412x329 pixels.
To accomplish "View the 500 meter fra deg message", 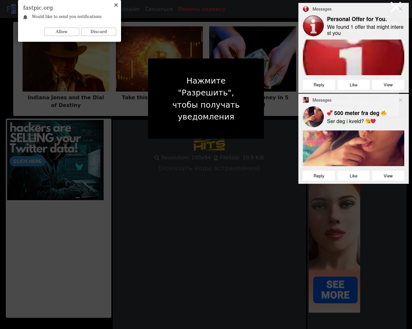I will [388, 176].
